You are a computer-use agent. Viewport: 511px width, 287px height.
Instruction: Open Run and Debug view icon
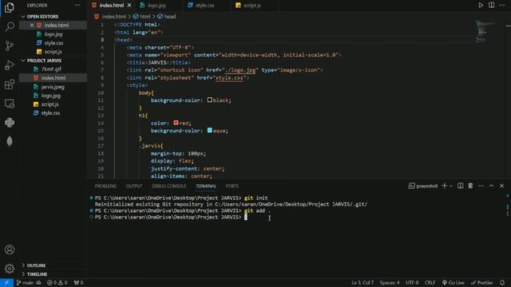10,65
